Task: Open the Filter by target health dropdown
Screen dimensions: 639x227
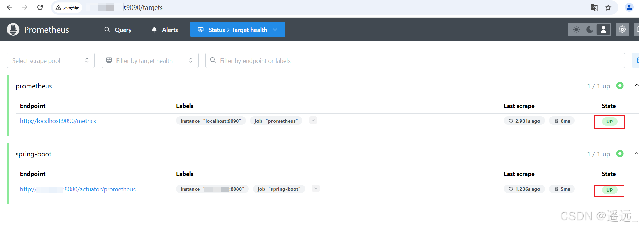Action: 150,60
